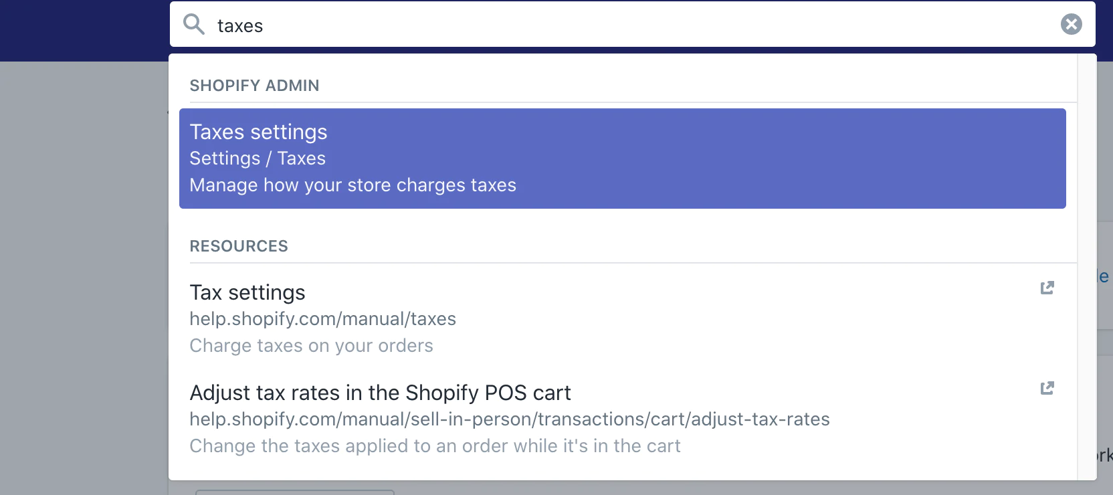
Task: Click "Change the taxes applied to an order" description
Action: pyautogui.click(x=435, y=446)
